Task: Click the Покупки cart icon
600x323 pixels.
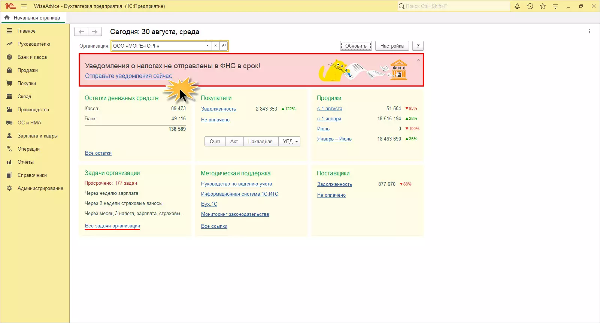Action: point(9,83)
